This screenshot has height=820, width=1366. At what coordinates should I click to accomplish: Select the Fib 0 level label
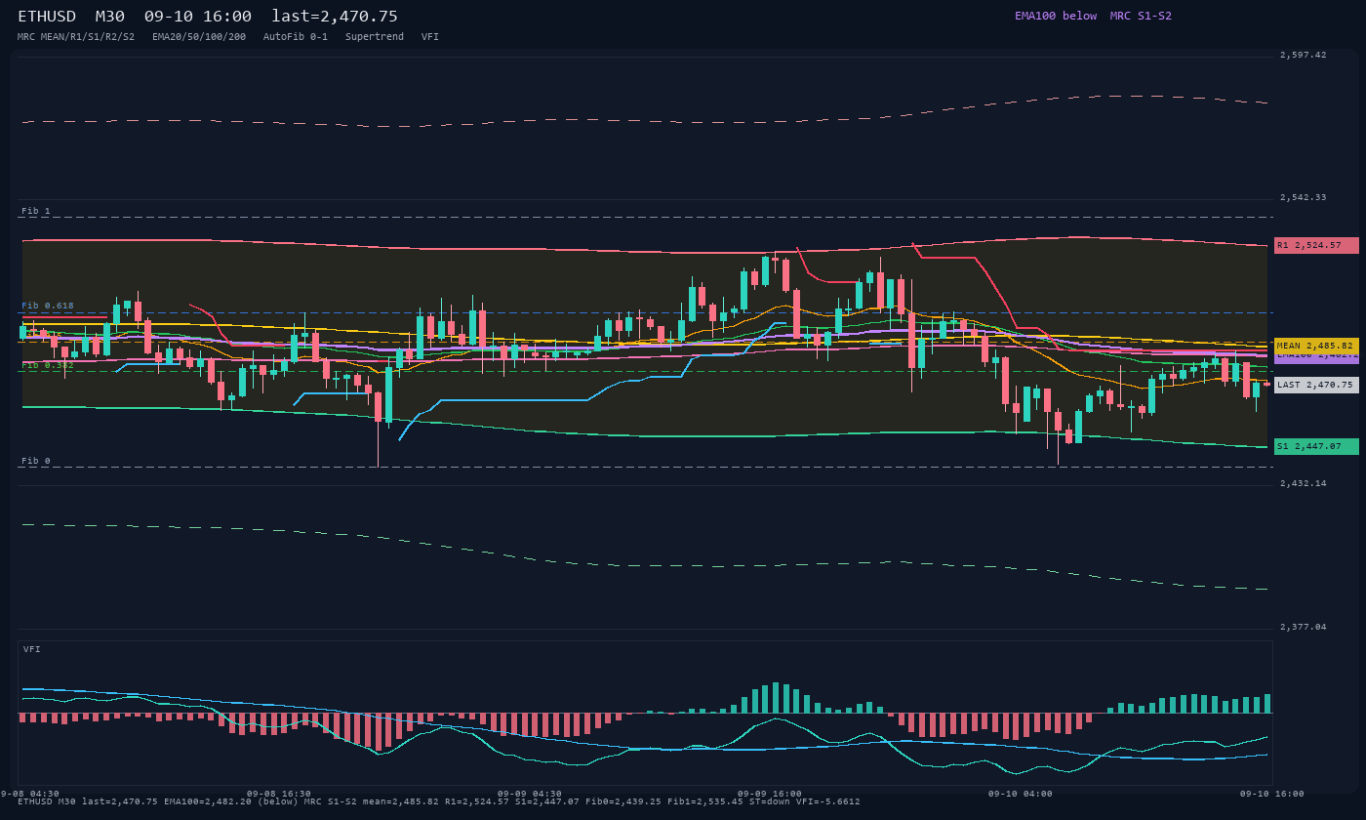(36, 461)
